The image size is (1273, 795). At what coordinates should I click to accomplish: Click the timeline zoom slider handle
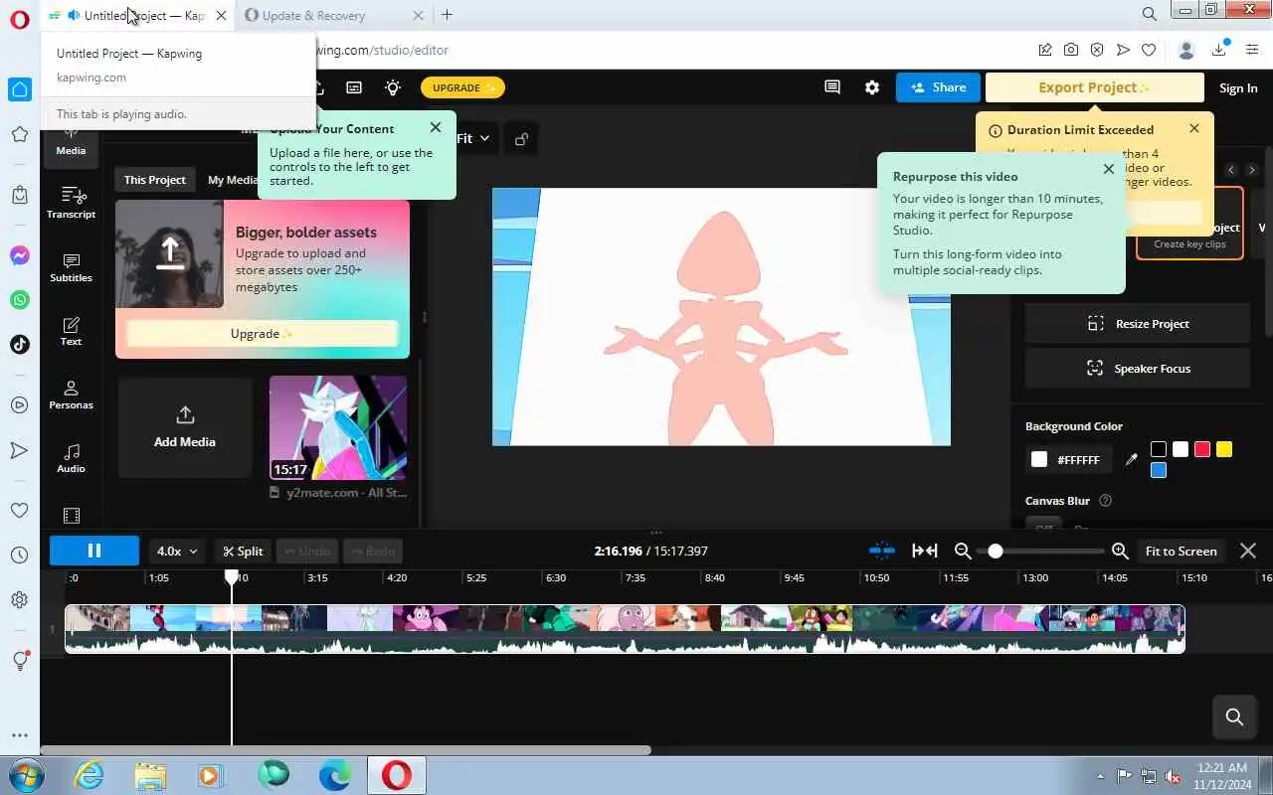click(x=996, y=551)
